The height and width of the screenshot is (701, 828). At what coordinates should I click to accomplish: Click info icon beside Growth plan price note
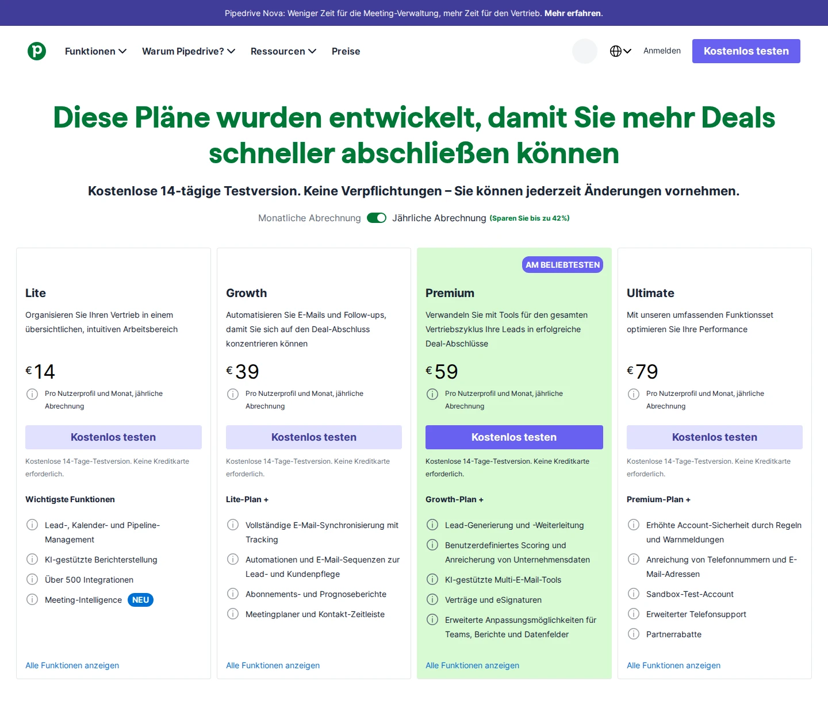233,394
